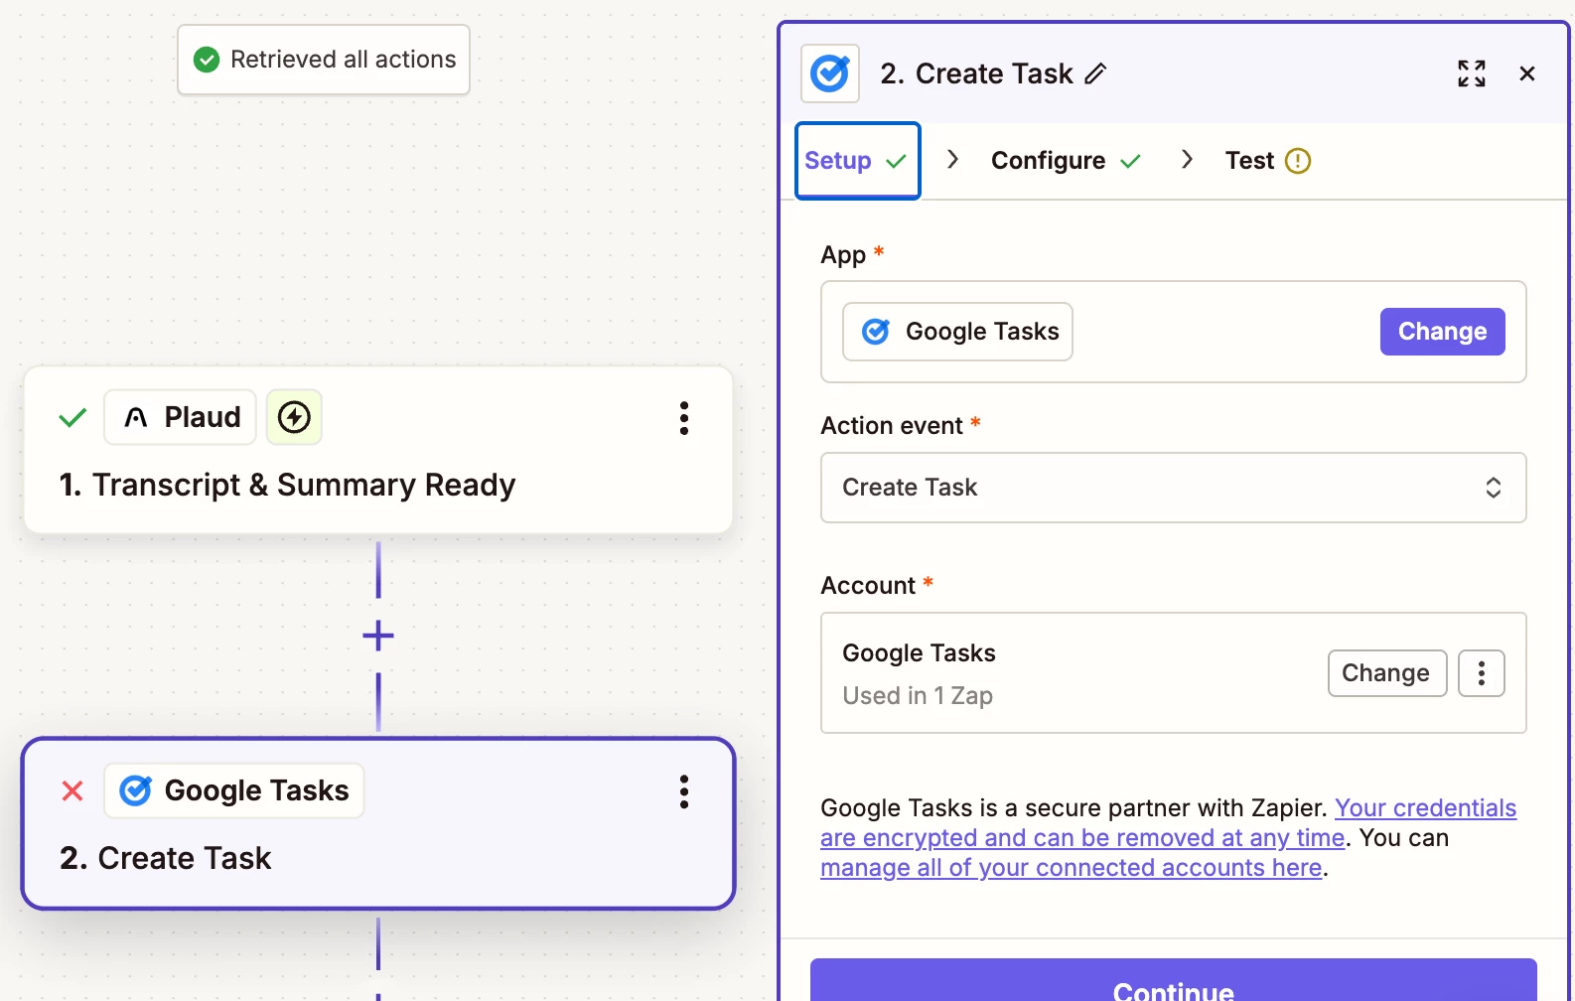
Task: Switch to the Configure tab
Action: (x=1067, y=161)
